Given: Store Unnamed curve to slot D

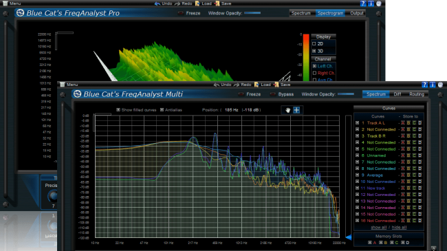Looking at the screenshot, I should click(x=420, y=155).
